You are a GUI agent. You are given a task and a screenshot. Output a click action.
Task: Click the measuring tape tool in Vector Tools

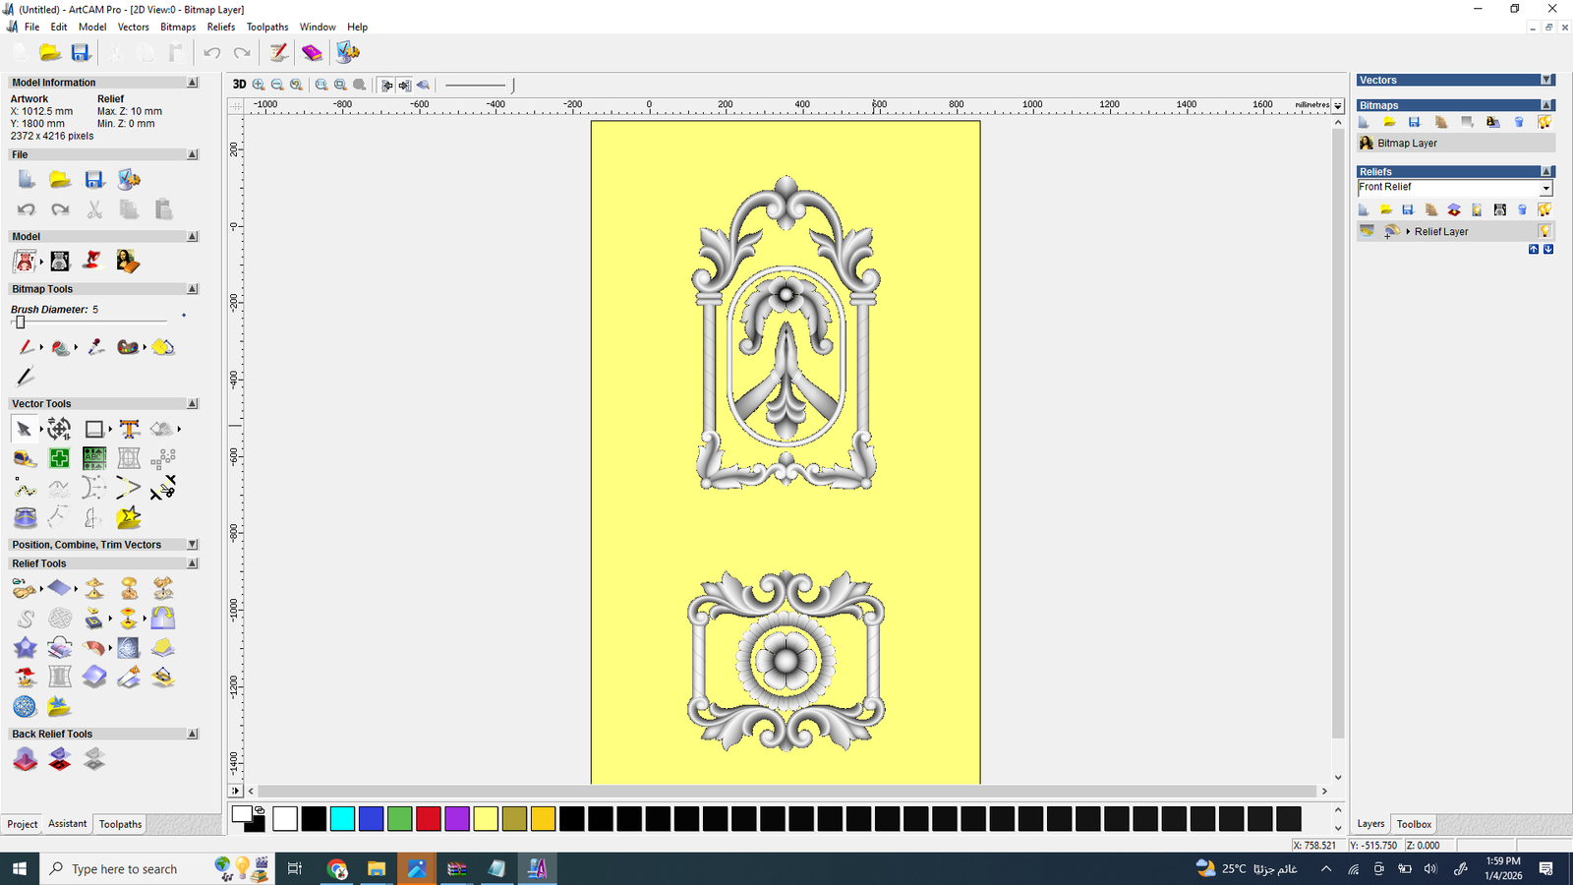click(x=25, y=458)
